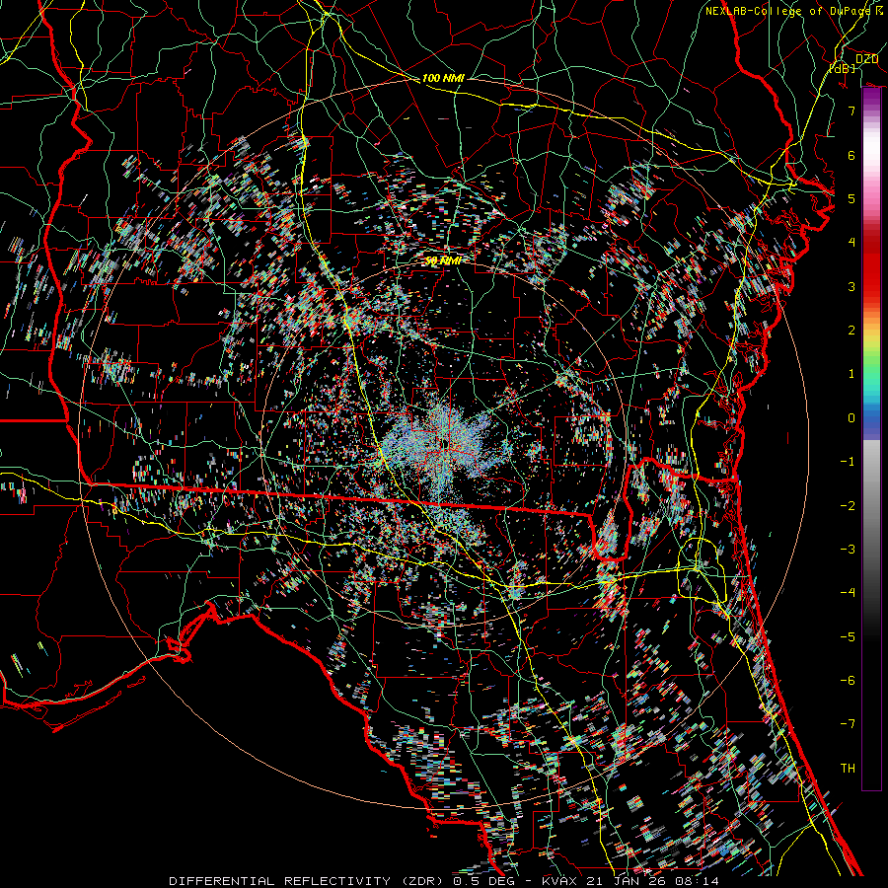Click the "DIFFERENTIAL REFLECTIVITY (ZDR)" caption

click(x=308, y=881)
